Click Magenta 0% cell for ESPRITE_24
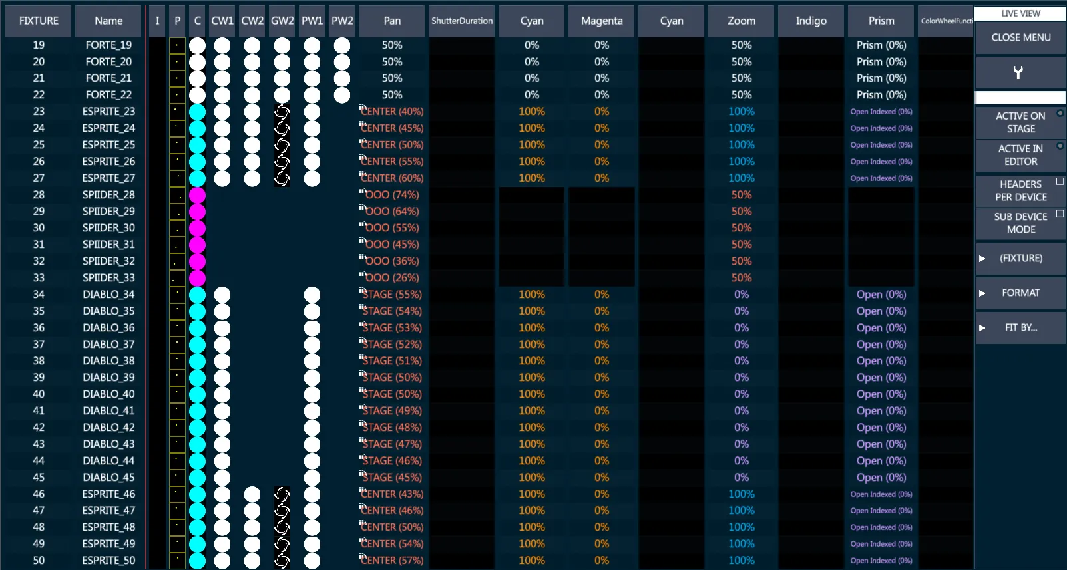Viewport: 1067px width, 570px height. coord(602,128)
